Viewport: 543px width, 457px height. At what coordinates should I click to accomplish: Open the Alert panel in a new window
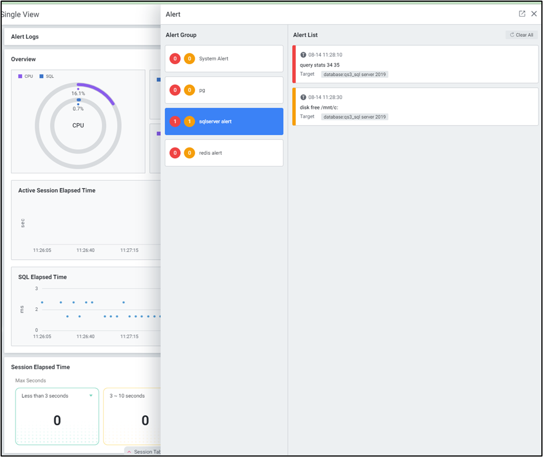pos(522,14)
